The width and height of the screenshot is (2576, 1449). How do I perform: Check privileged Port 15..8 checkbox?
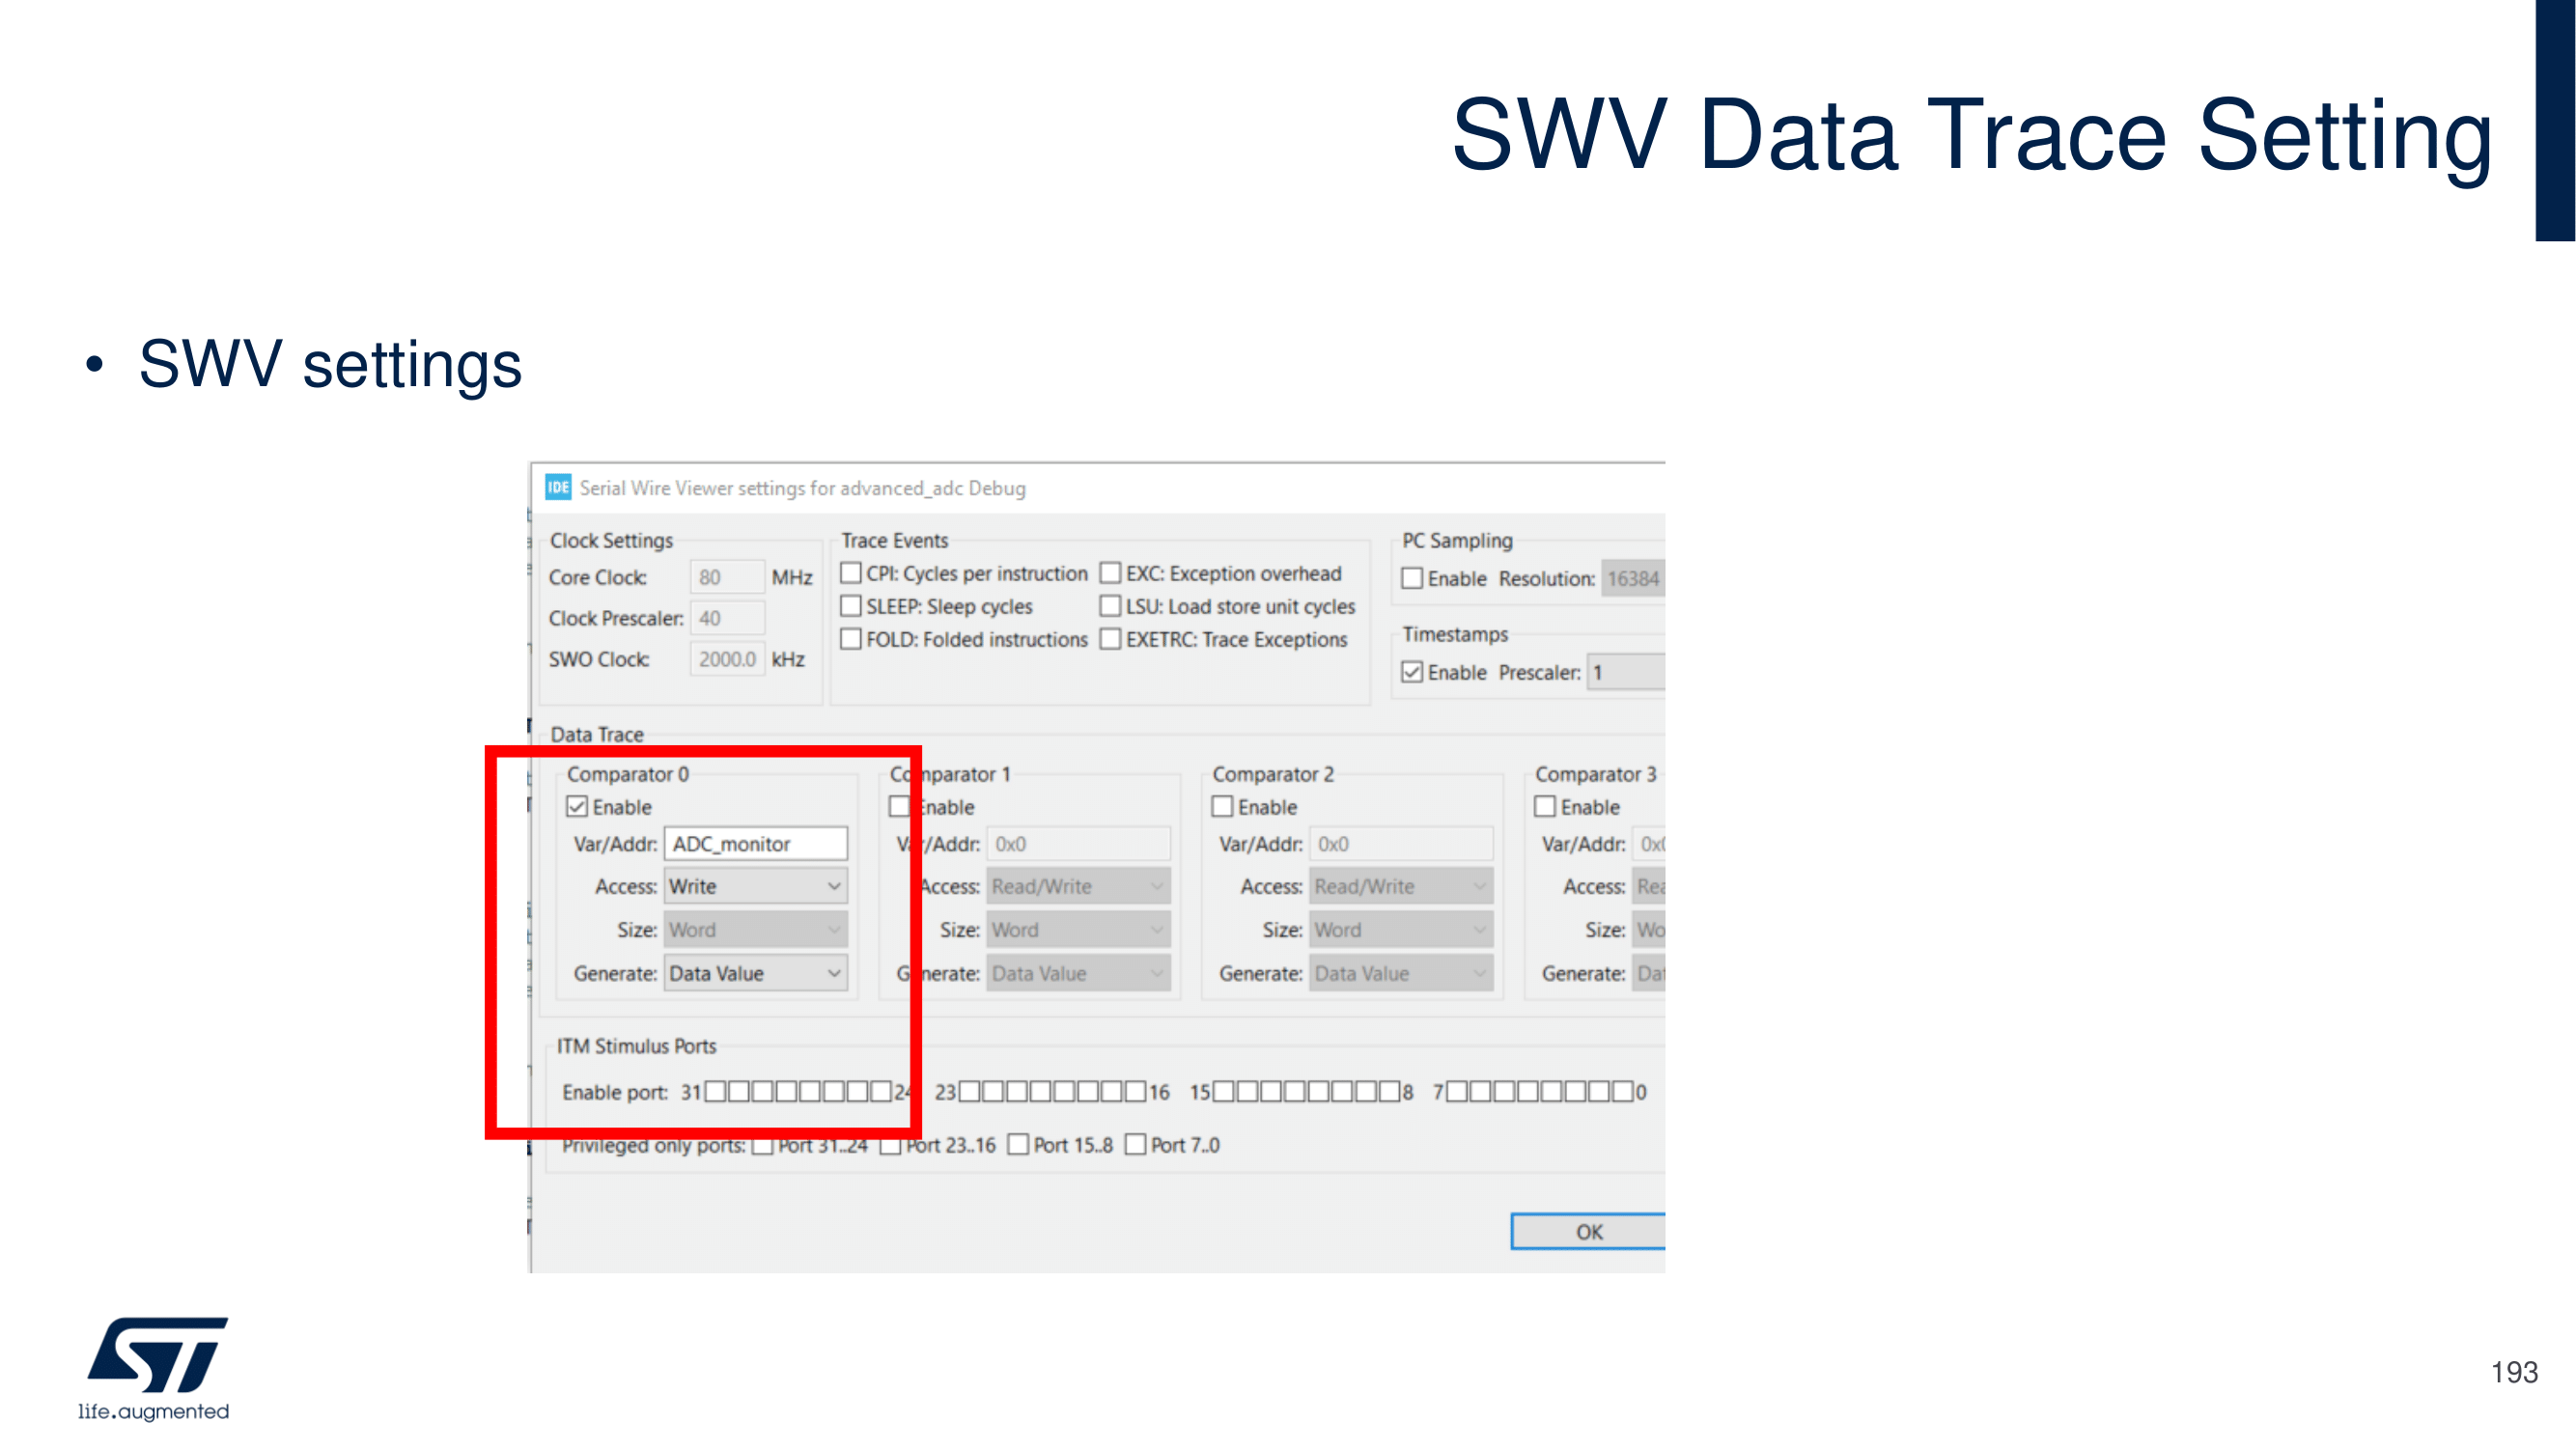[1018, 1144]
